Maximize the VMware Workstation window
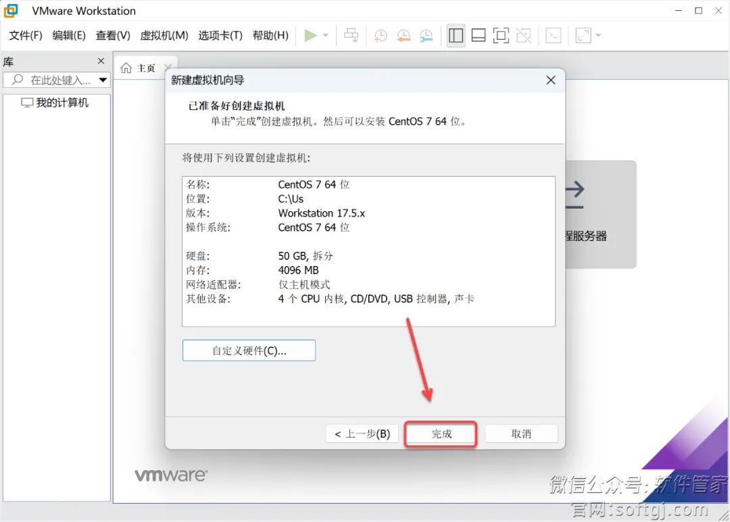 699,10
